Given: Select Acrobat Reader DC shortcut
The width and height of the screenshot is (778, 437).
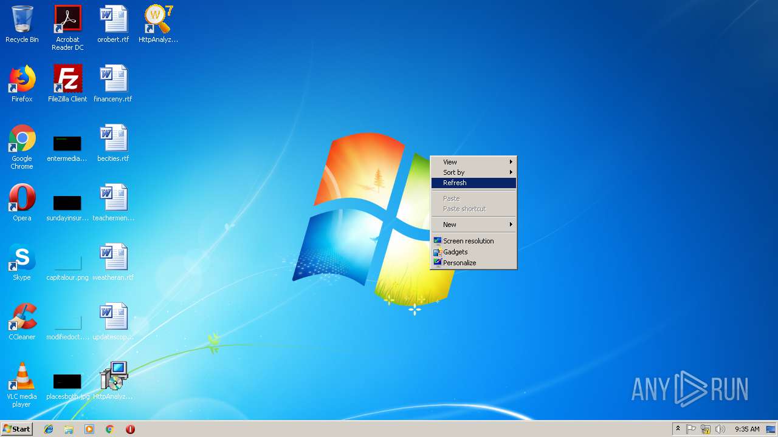Looking at the screenshot, I should pyautogui.click(x=67, y=28).
